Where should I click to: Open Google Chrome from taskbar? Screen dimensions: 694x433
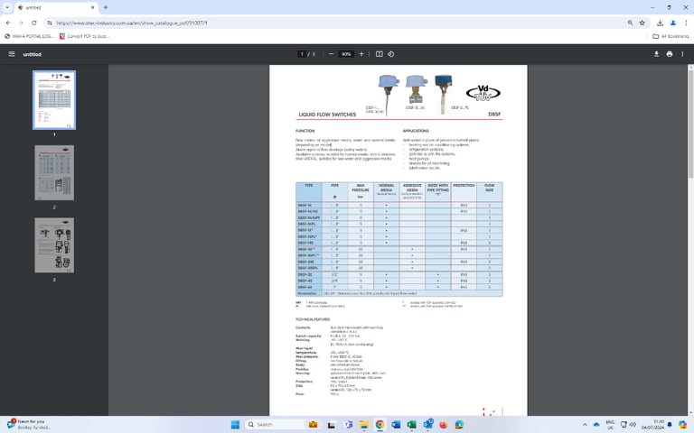[x=380, y=424]
